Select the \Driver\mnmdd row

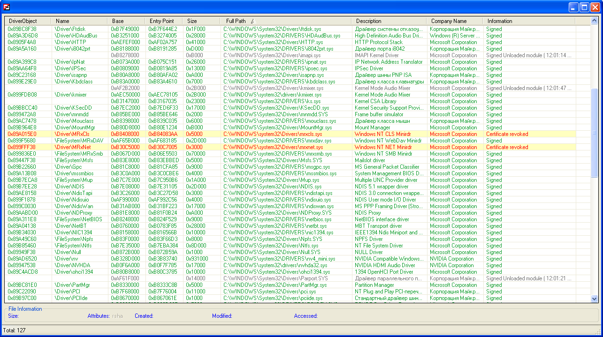coord(290,114)
